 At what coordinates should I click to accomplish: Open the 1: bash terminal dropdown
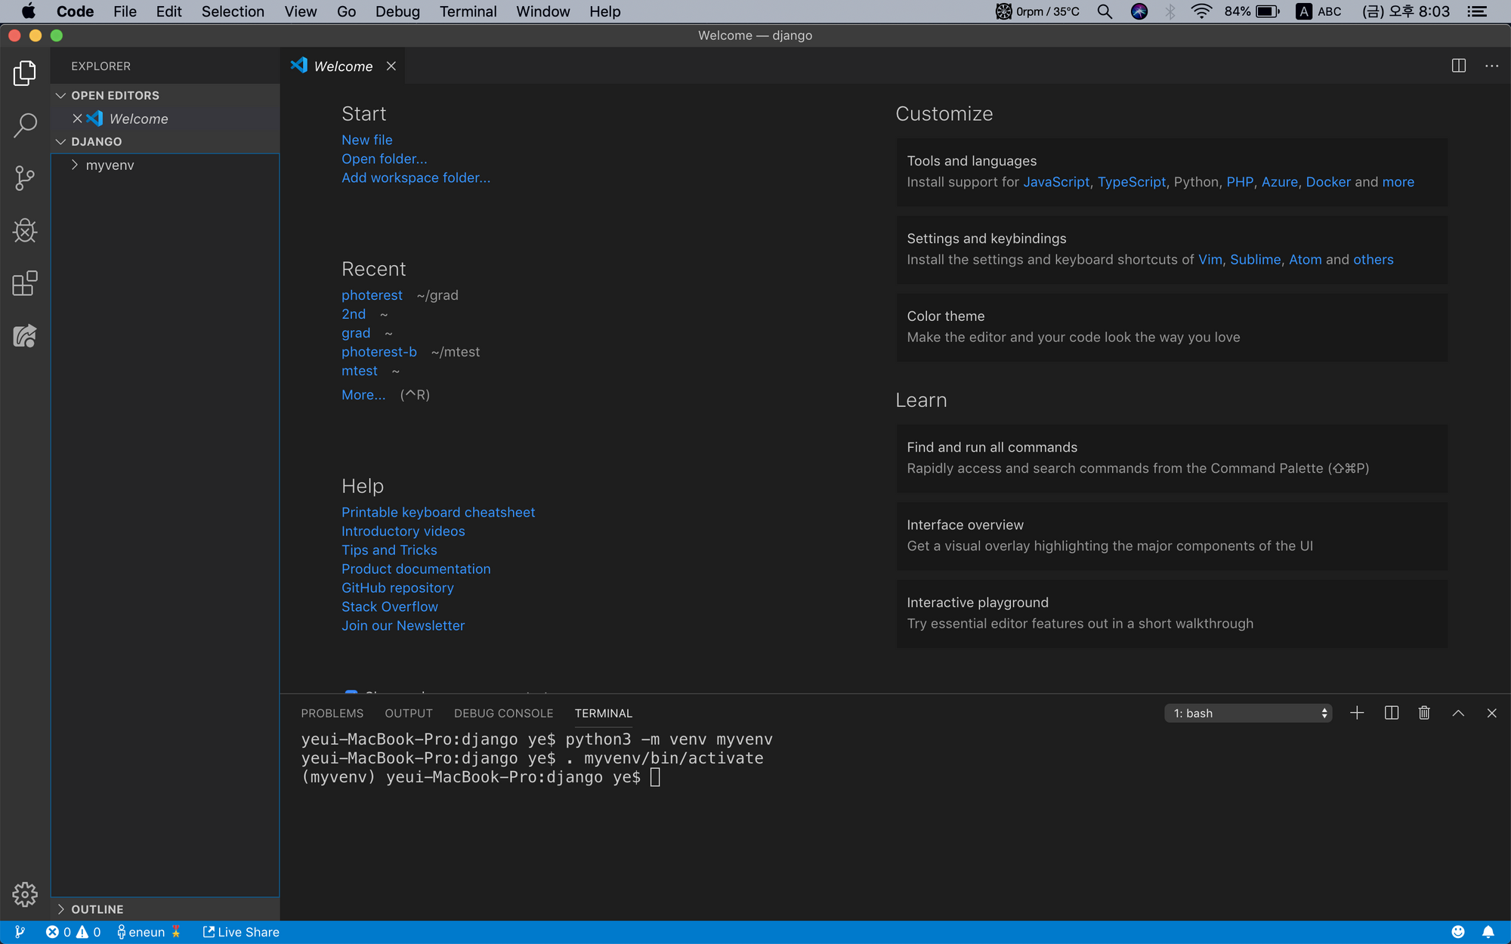pyautogui.click(x=1248, y=713)
